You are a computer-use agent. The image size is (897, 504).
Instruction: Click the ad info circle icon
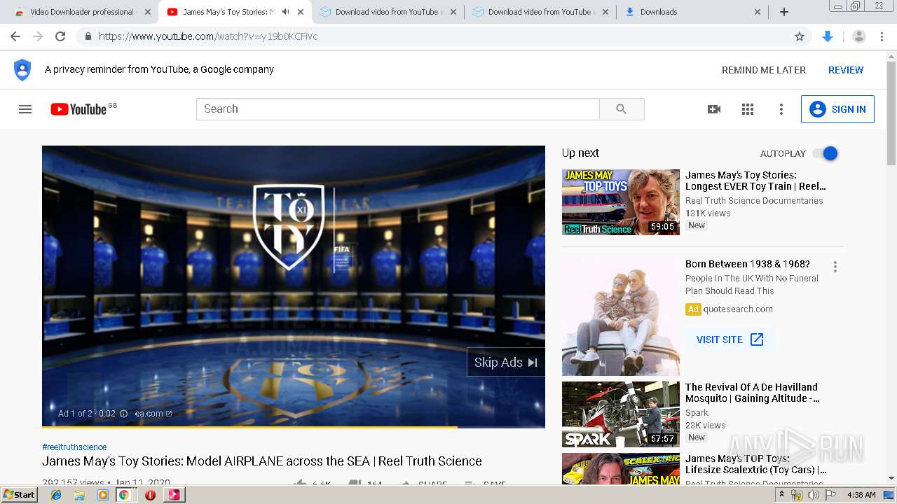click(124, 414)
